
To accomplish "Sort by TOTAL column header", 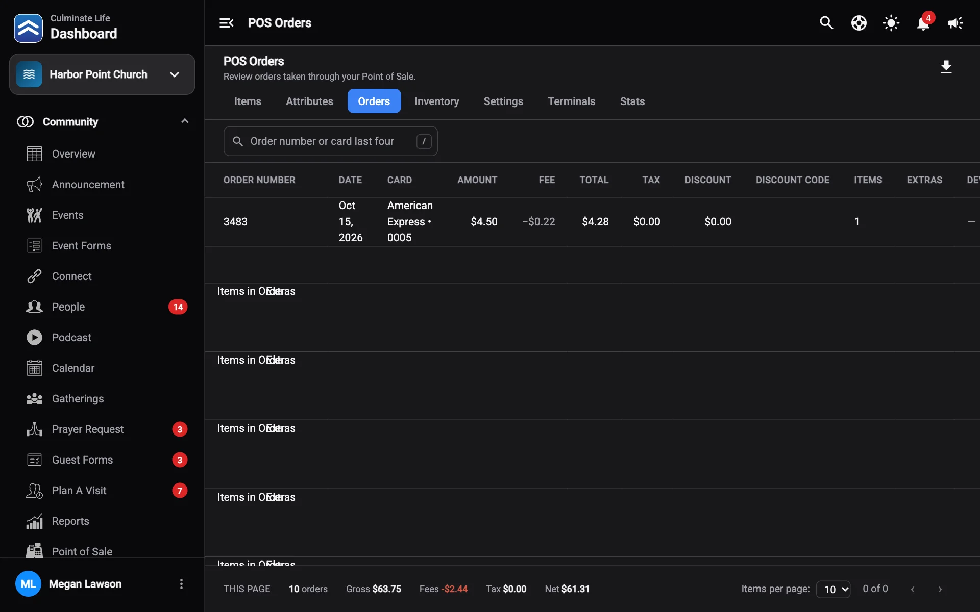I will click(x=594, y=180).
